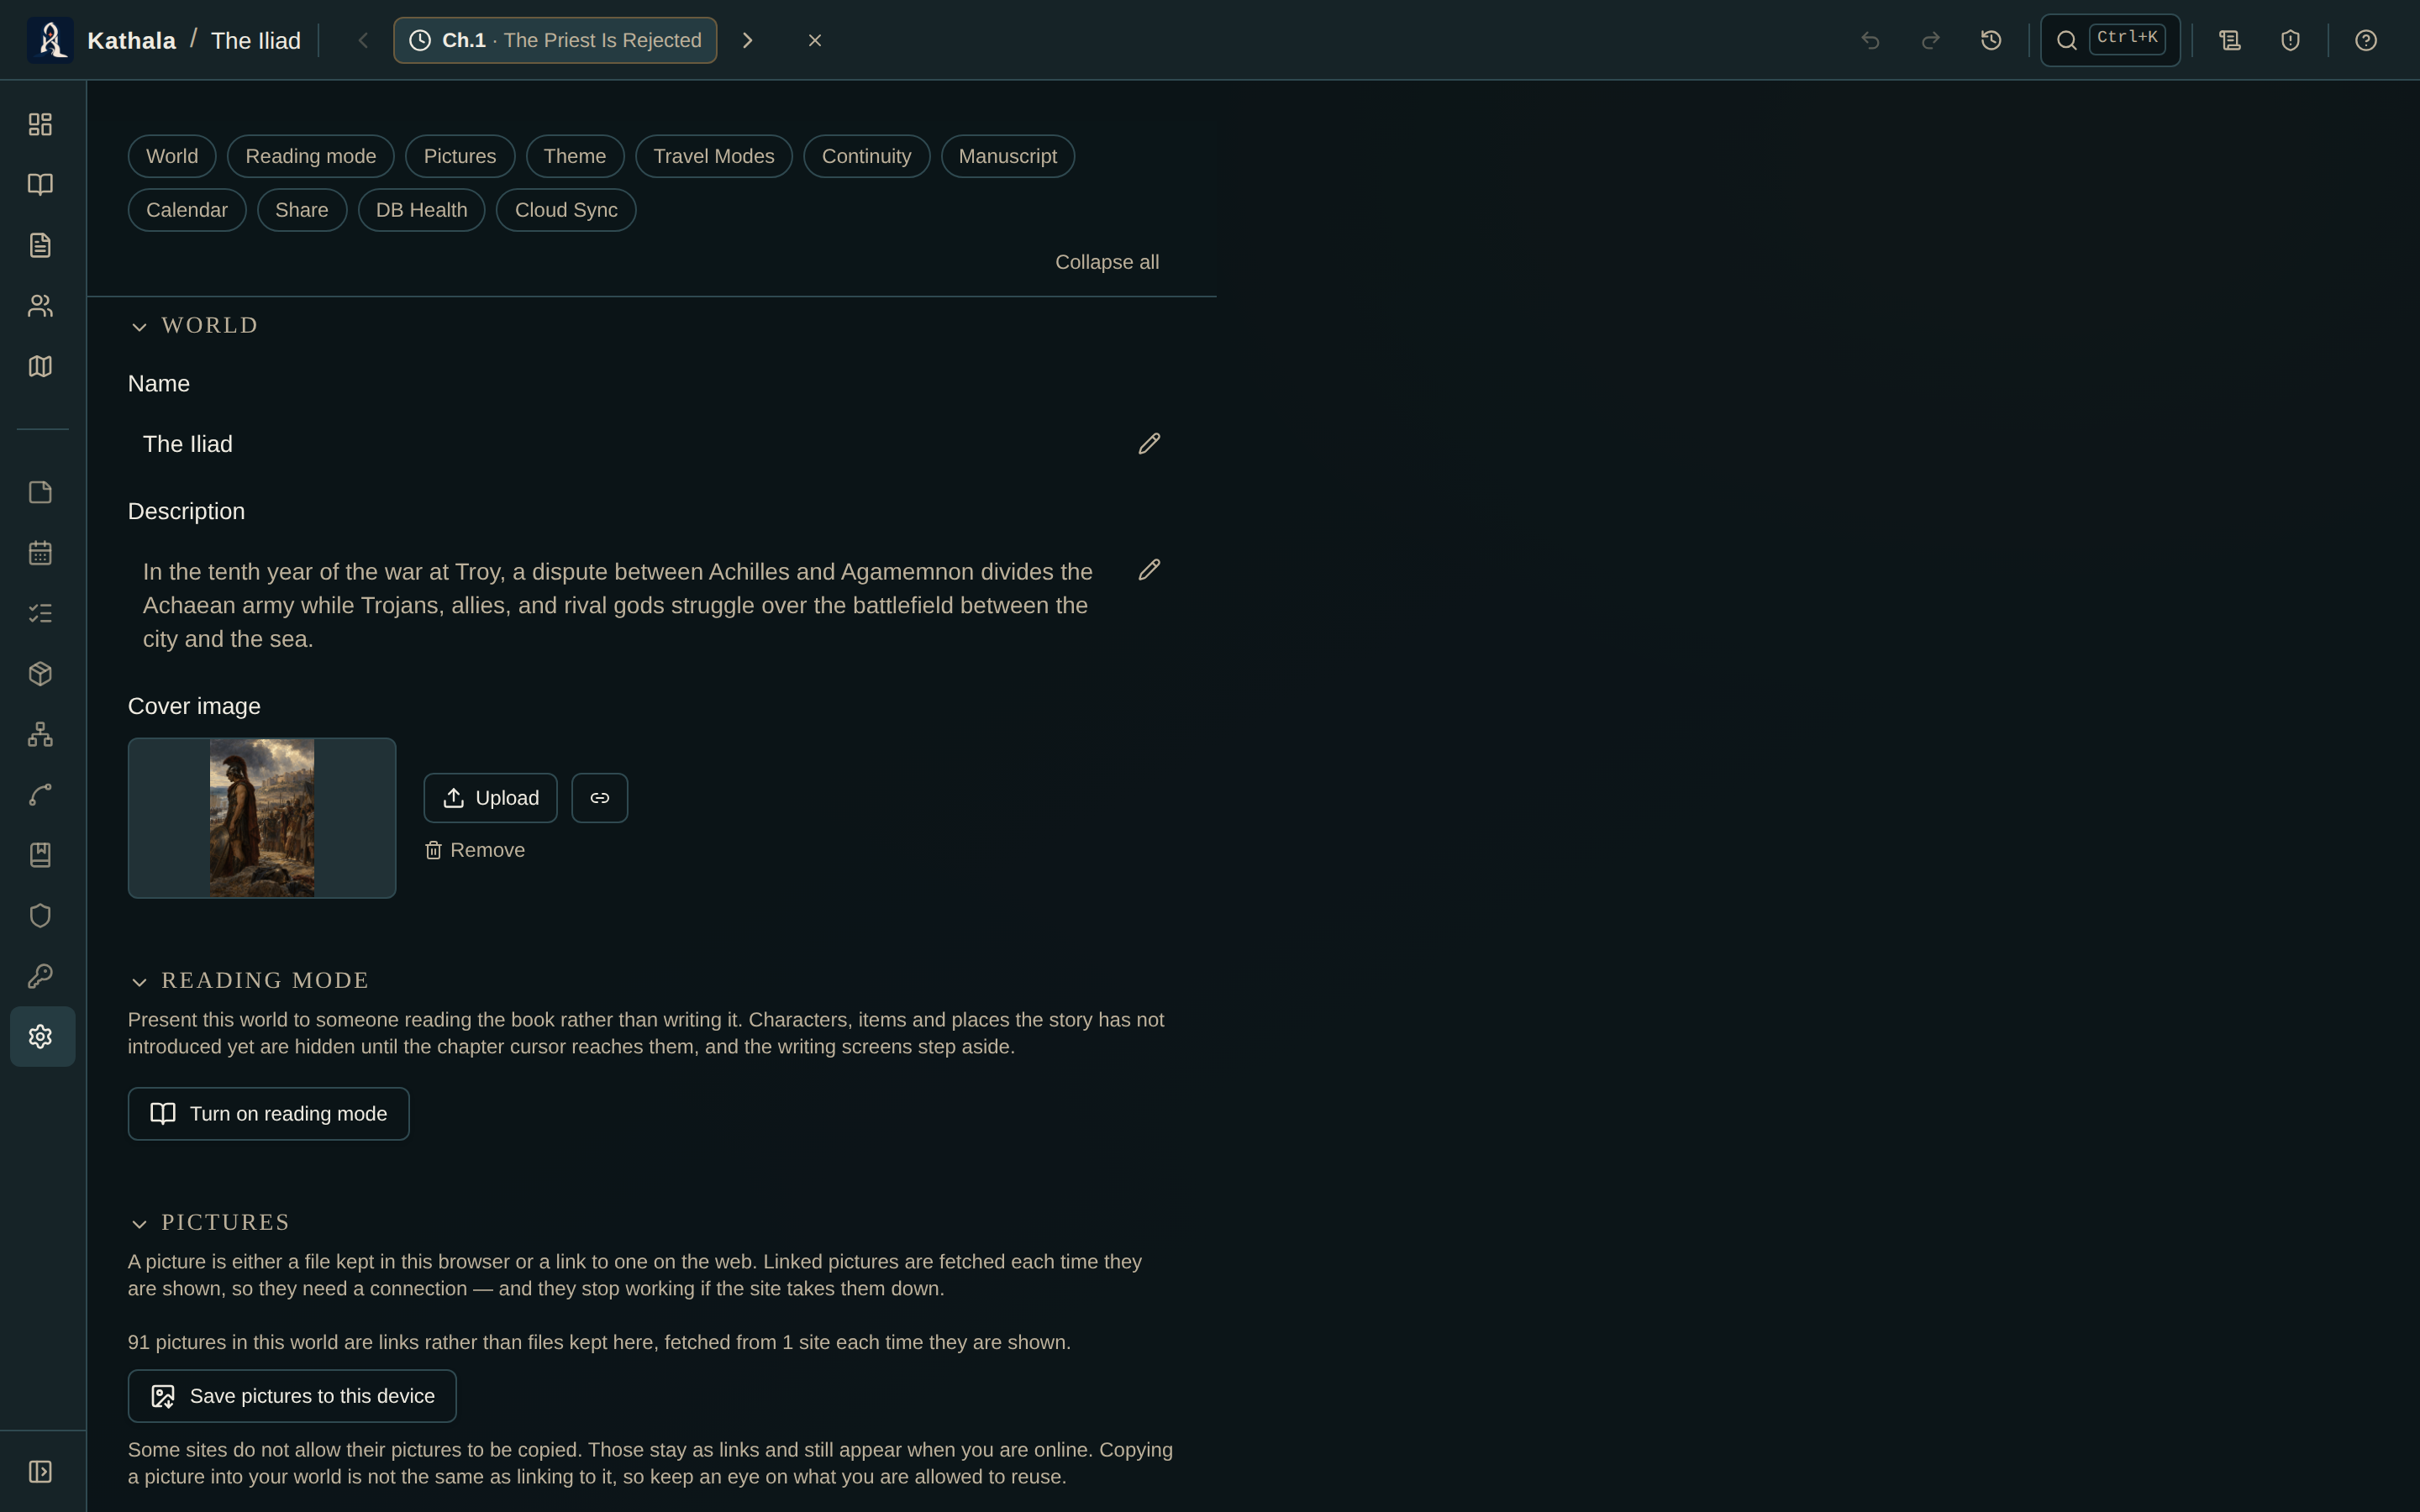
Task: Open the folded map icon in sidebar
Action: [x=40, y=366]
